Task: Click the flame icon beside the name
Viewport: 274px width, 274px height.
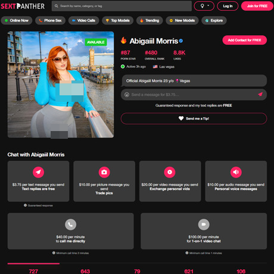Action: point(123,41)
